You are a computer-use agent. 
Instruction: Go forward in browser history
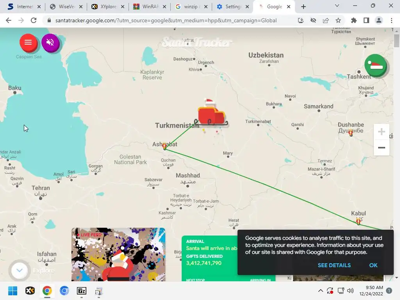point(21,20)
